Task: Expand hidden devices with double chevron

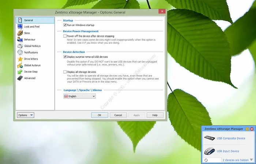Action: click(x=252, y=160)
